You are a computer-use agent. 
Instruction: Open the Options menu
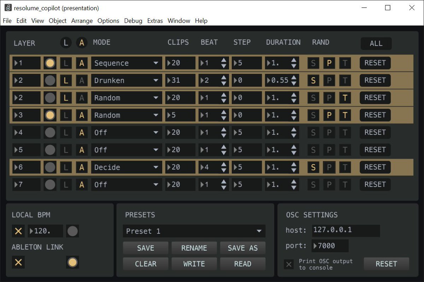pos(108,21)
